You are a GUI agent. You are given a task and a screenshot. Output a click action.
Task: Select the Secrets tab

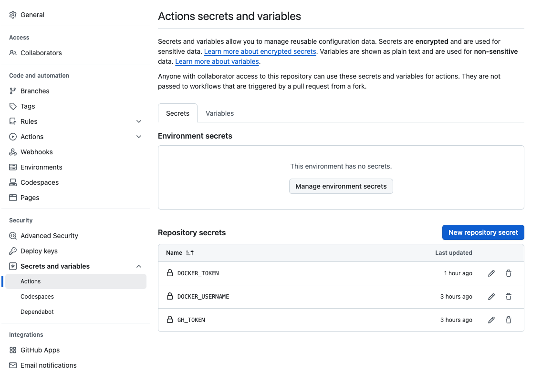(177, 113)
